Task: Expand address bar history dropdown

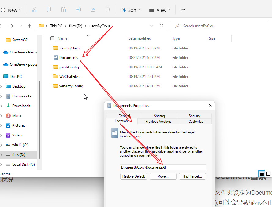Action: (x=151, y=26)
